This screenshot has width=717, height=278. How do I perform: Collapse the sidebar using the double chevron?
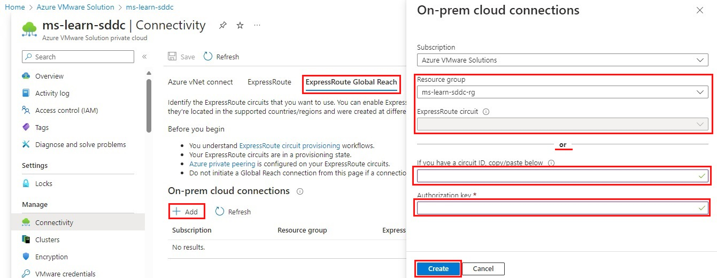click(x=144, y=57)
